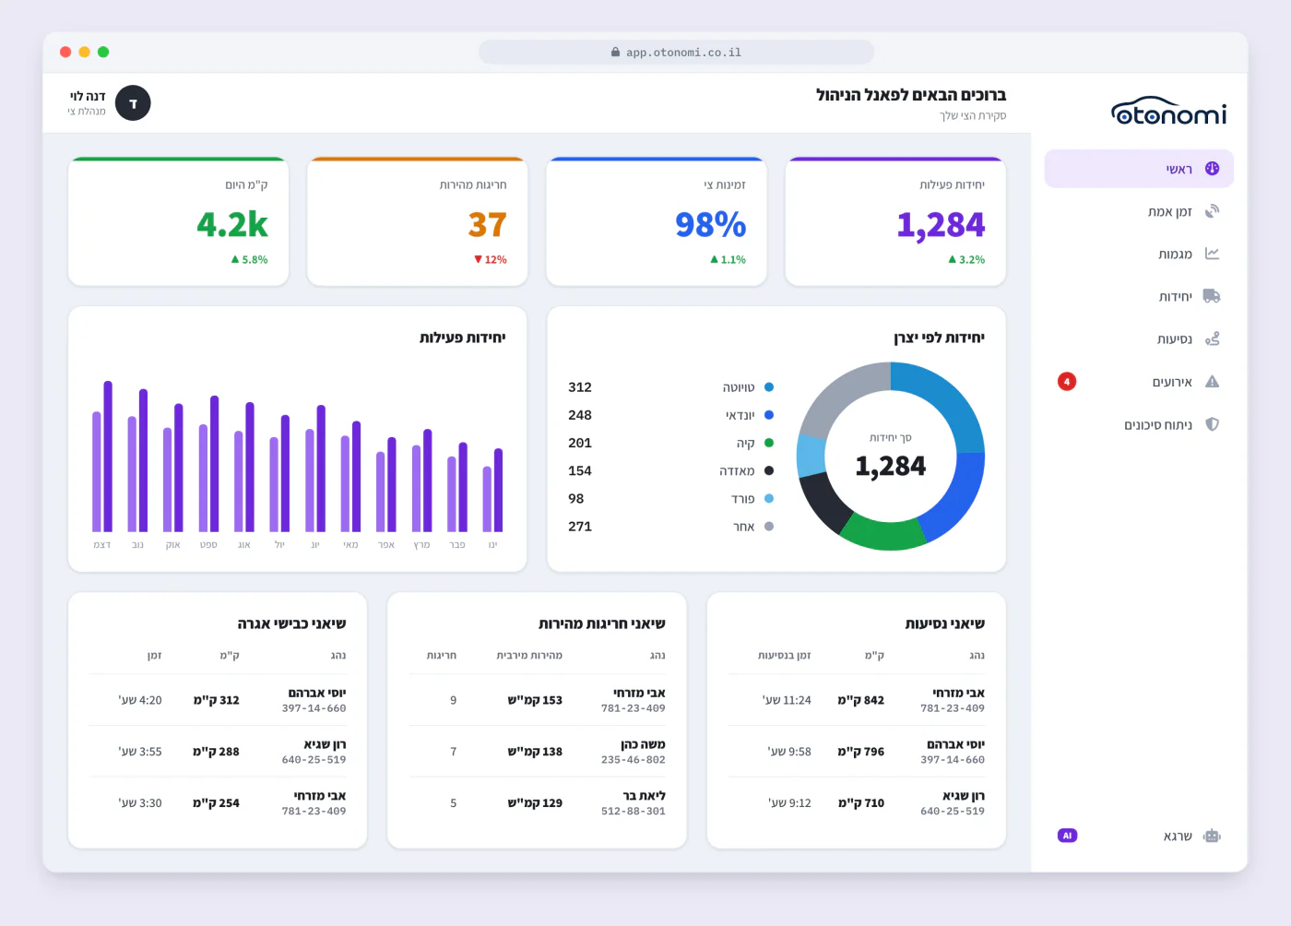The height and width of the screenshot is (926, 1291).
Task: Click אבי מזרחי in the שיאני נסיעות table
Action: [958, 693]
